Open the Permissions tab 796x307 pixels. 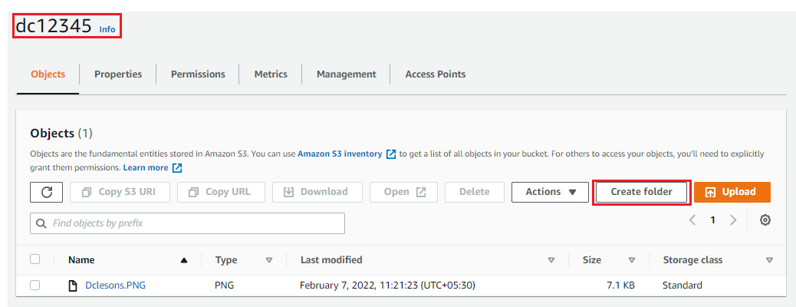pos(198,74)
